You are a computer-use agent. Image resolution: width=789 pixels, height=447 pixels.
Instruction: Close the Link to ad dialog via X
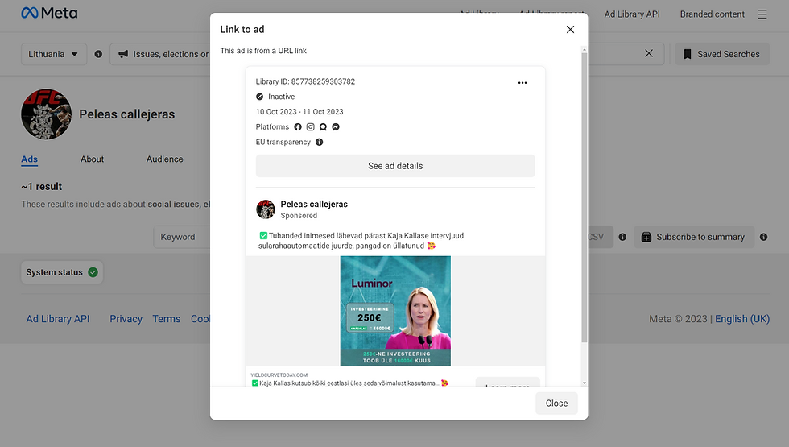[570, 29]
